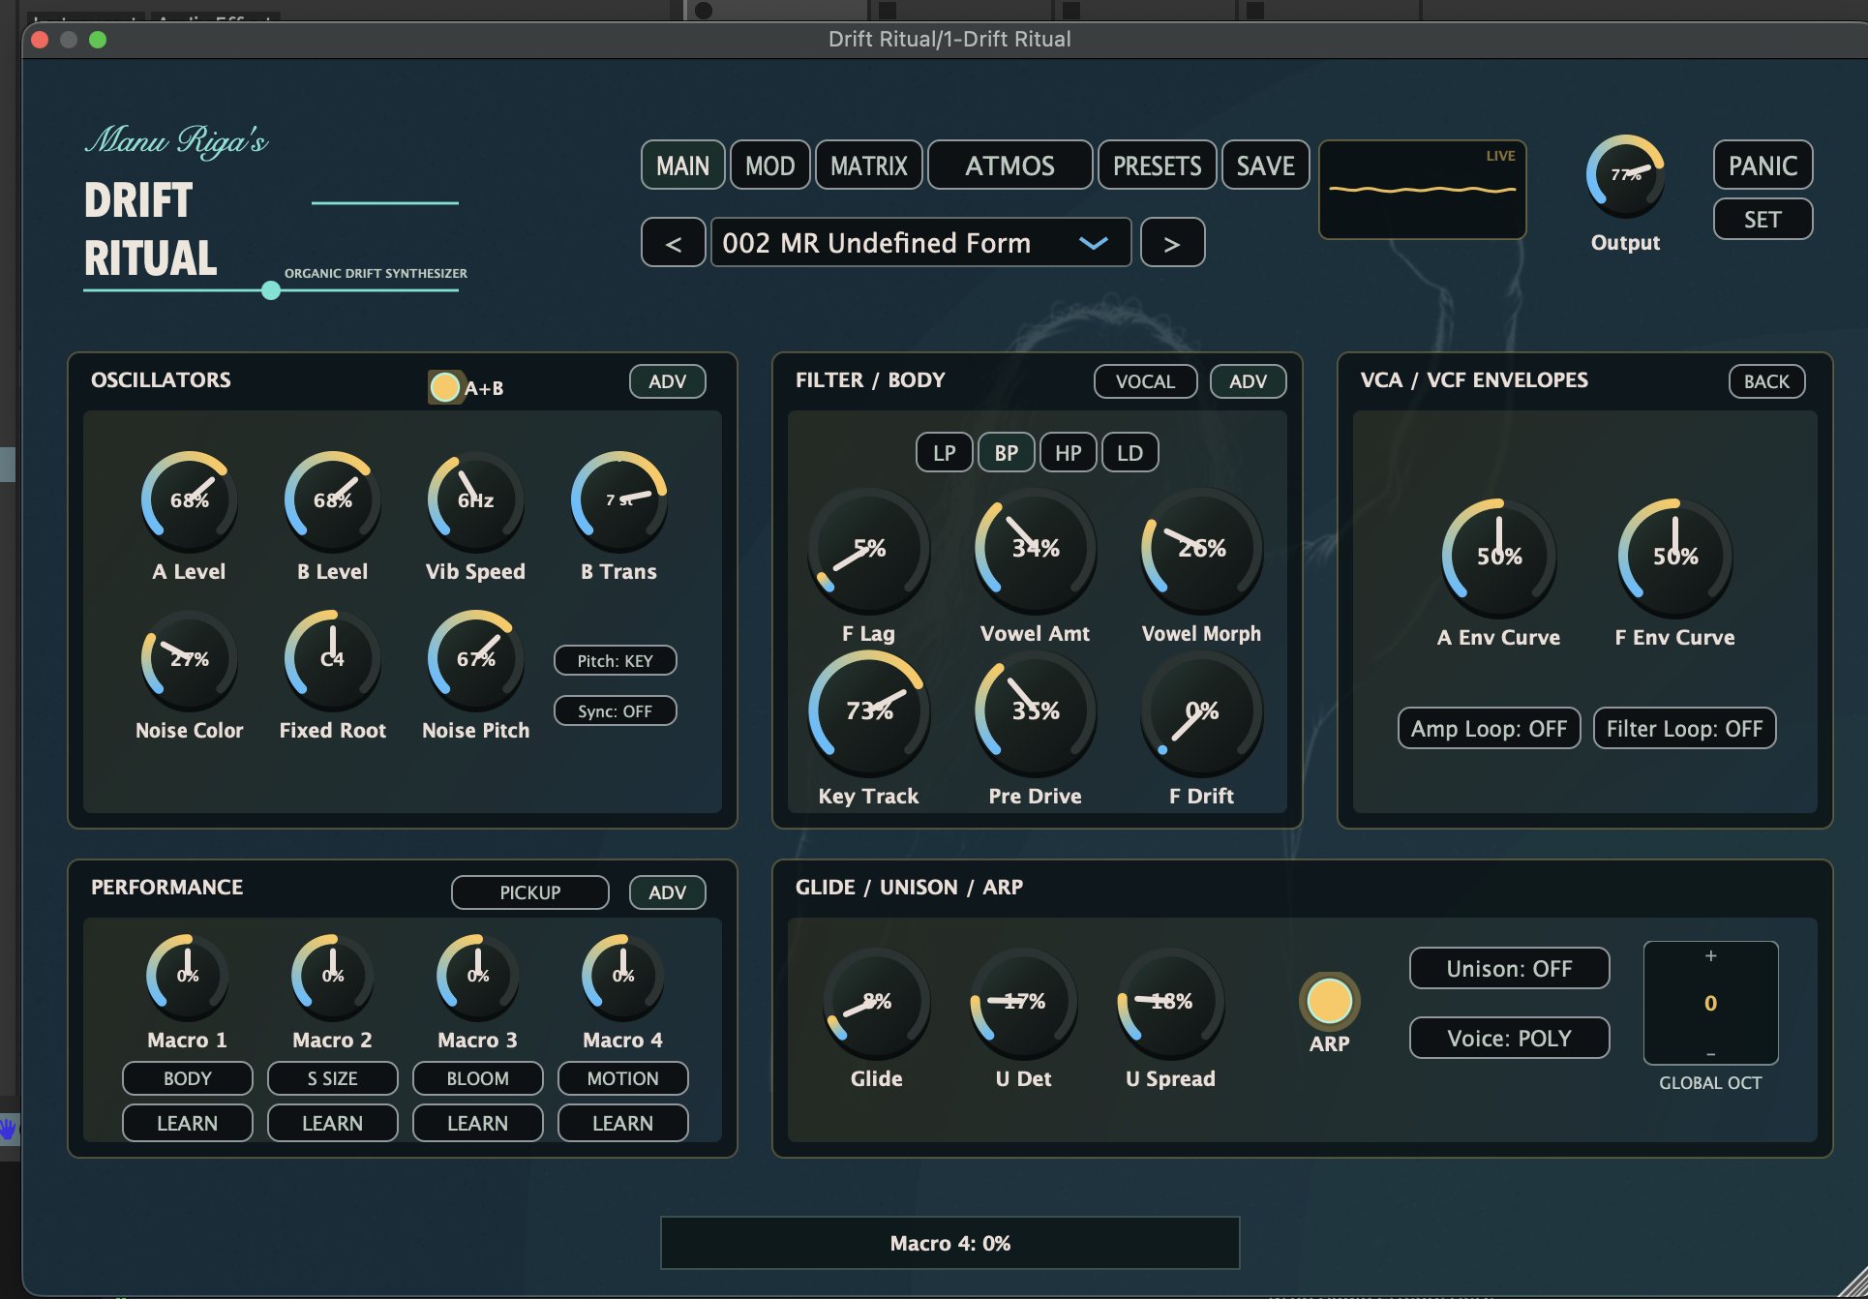Click the LIVE waveform display
1868x1299 pixels.
(x=1423, y=190)
